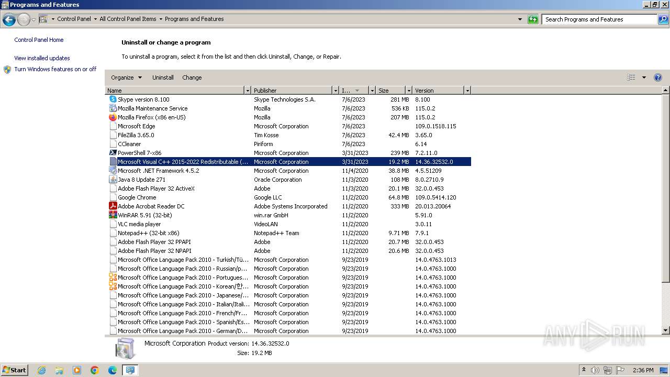Click the Mozilla Maintenance Service icon
Screen dimensions: 670x377
tap(113, 108)
